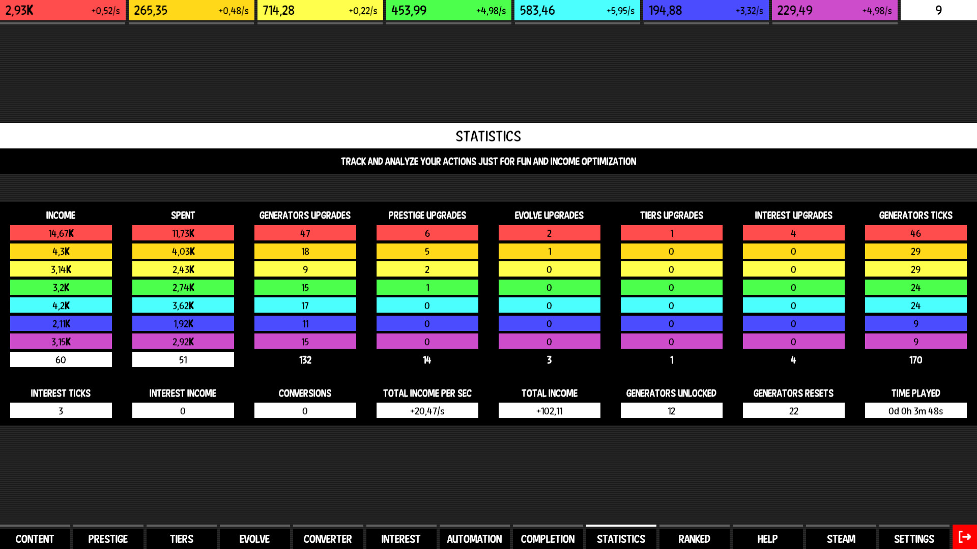977x549 pixels.
Task: Click the Time Played value field
Action: [x=915, y=411]
